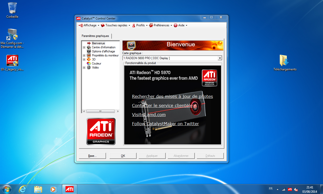
Task: Select Centre d'information in the tree
Action: (104, 47)
